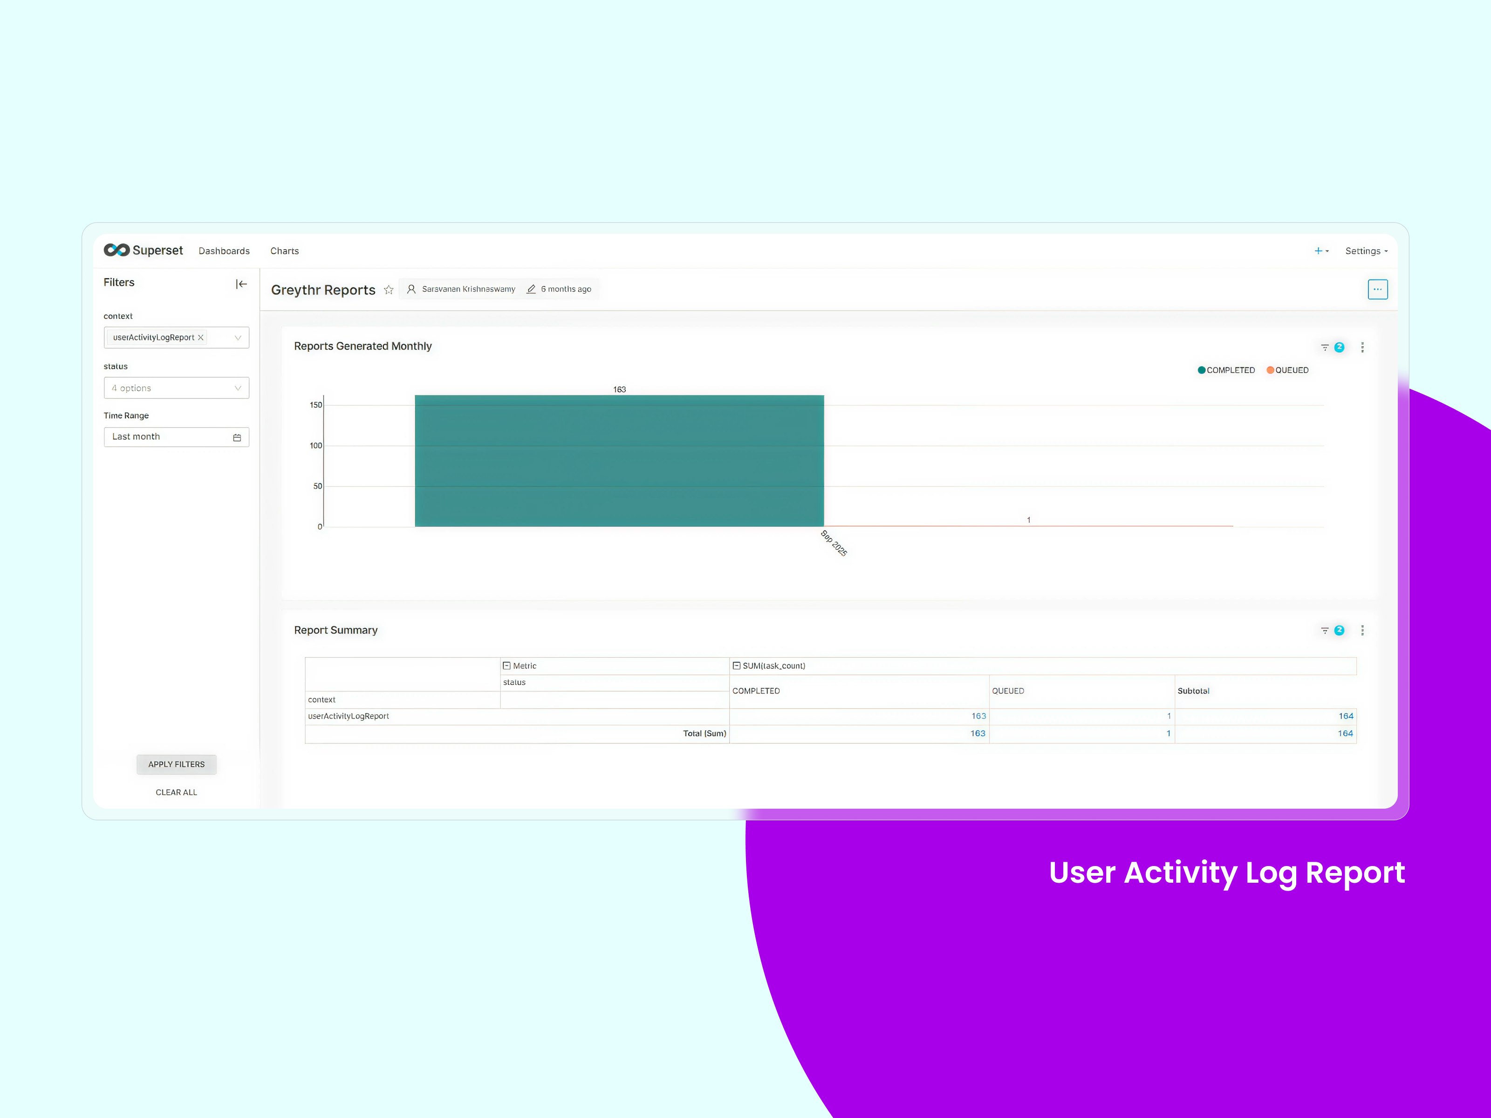Collapse the Filters sidebar panel
1491x1118 pixels.
[x=240, y=284]
